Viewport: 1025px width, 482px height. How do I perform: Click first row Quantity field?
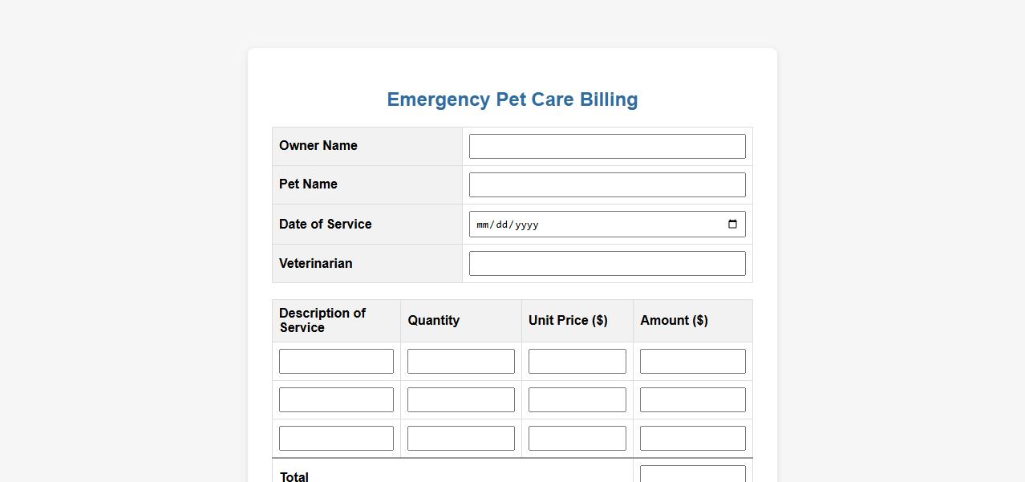point(461,362)
